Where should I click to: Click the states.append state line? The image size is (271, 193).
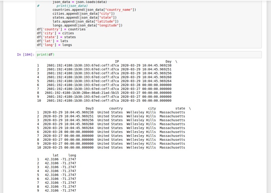pyautogui.click(x=85, y=18)
